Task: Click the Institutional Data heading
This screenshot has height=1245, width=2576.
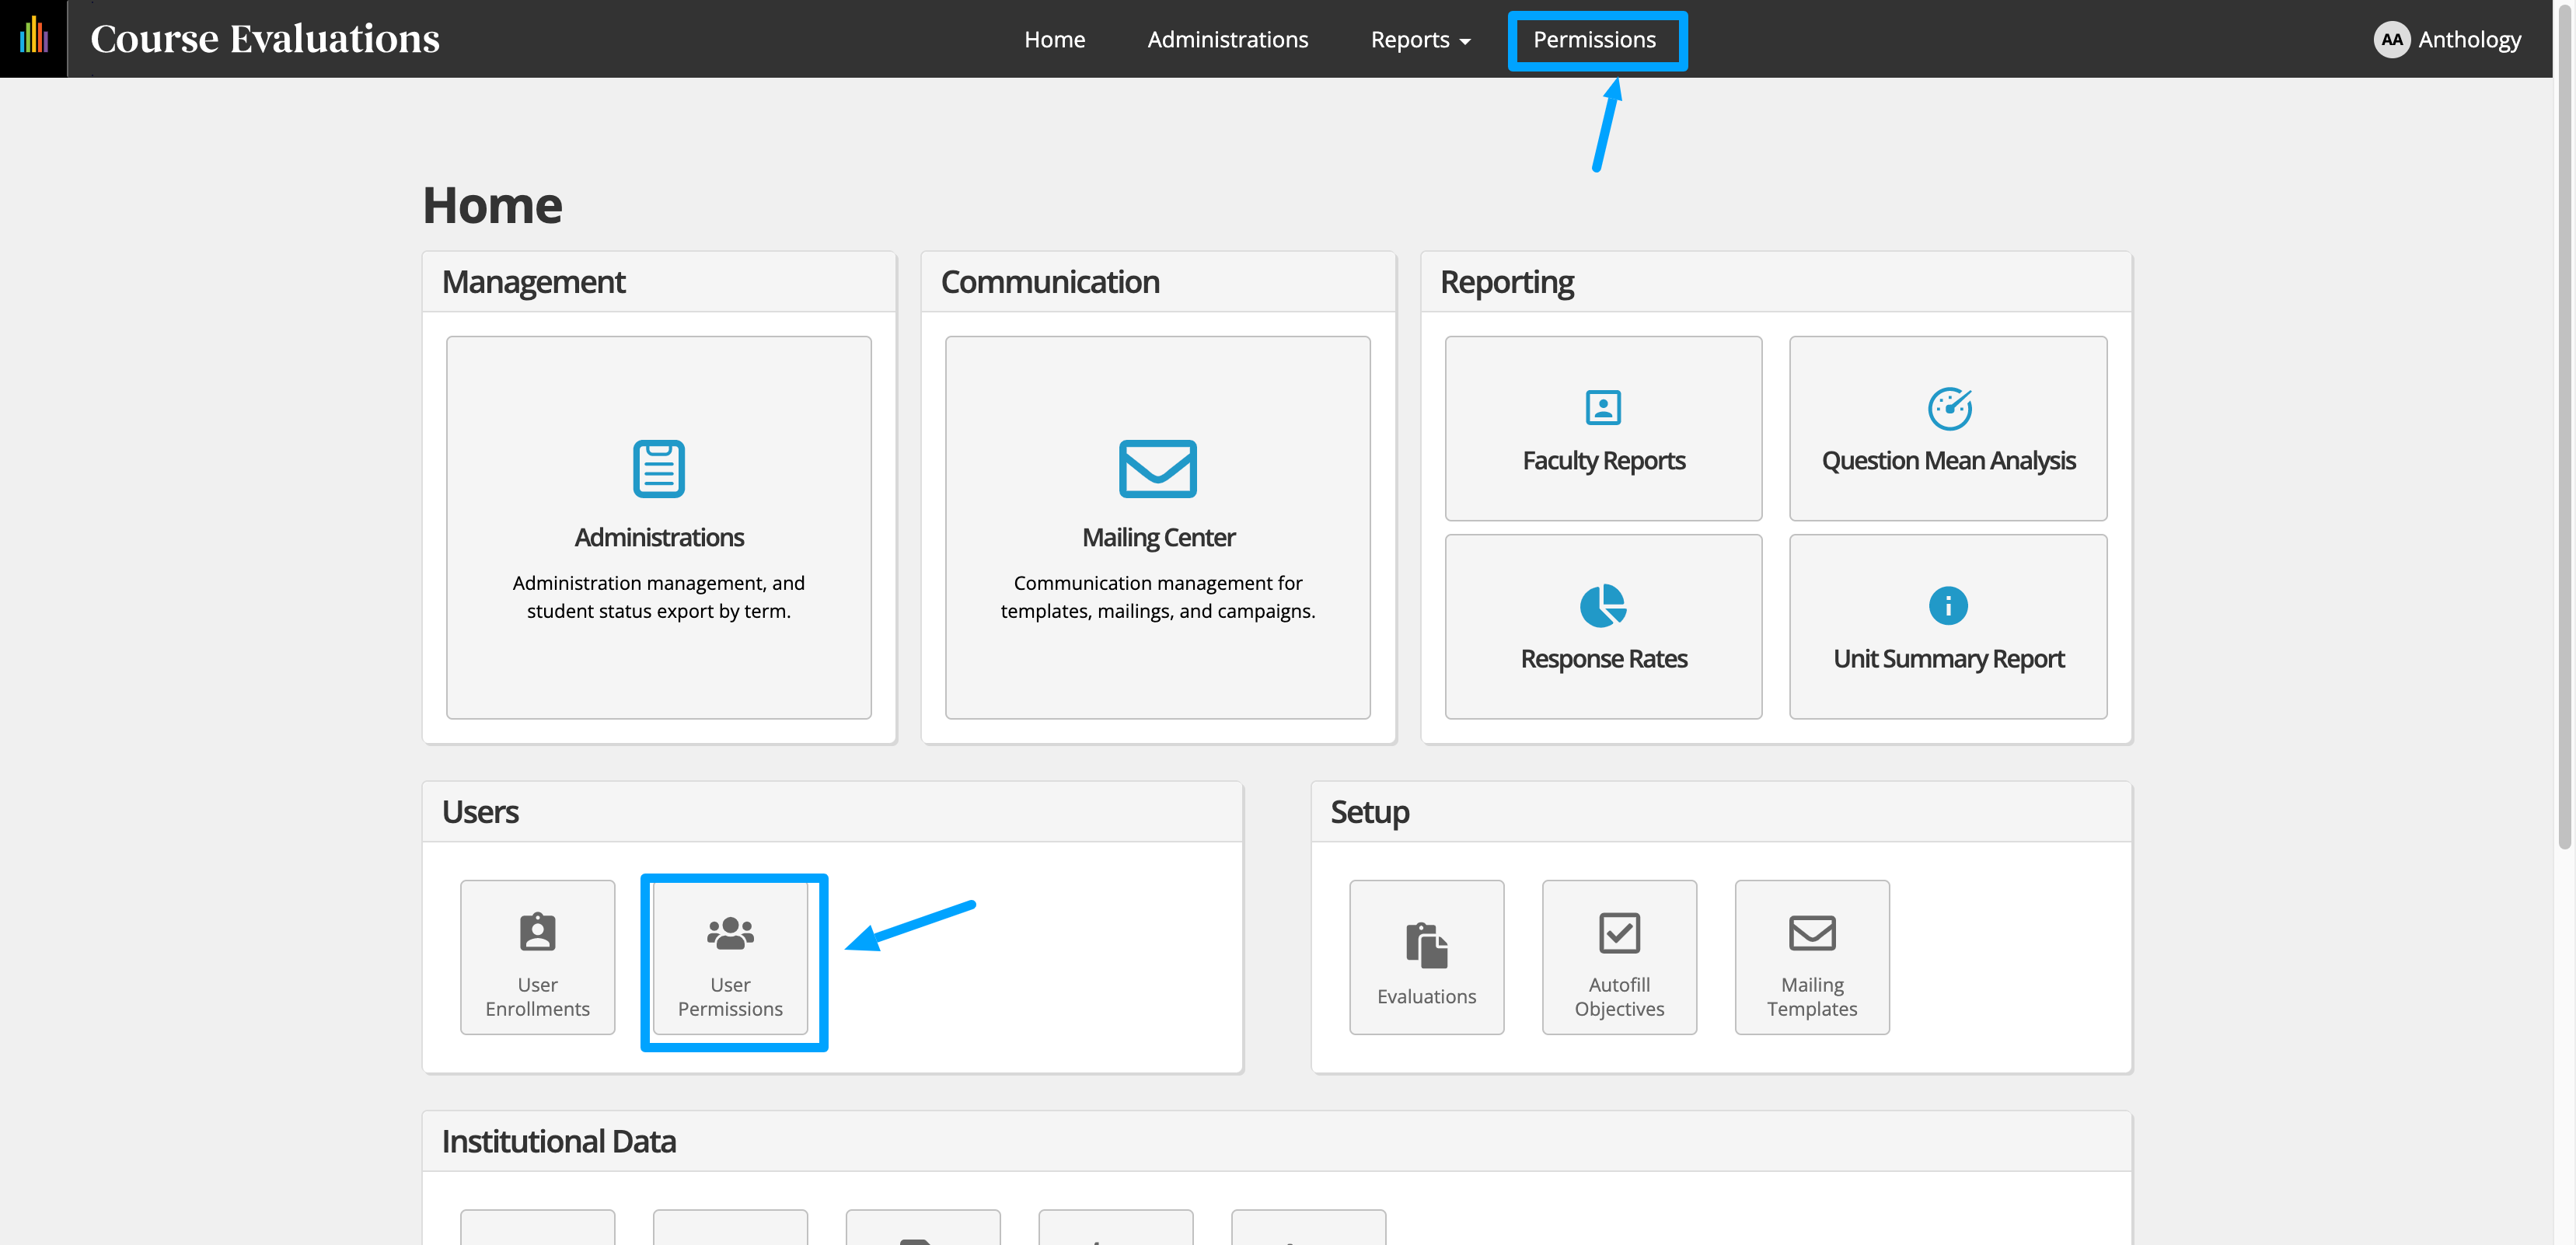Action: (558, 1141)
